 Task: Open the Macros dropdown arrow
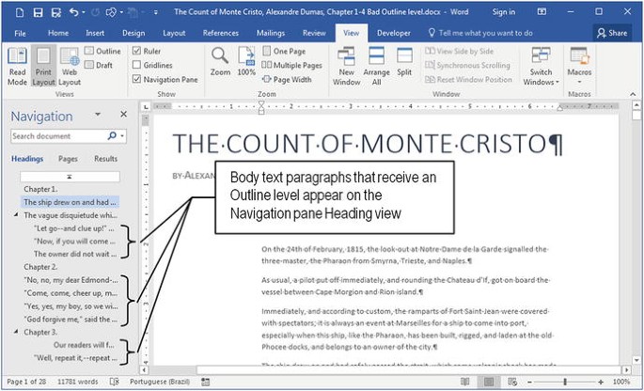[579, 82]
